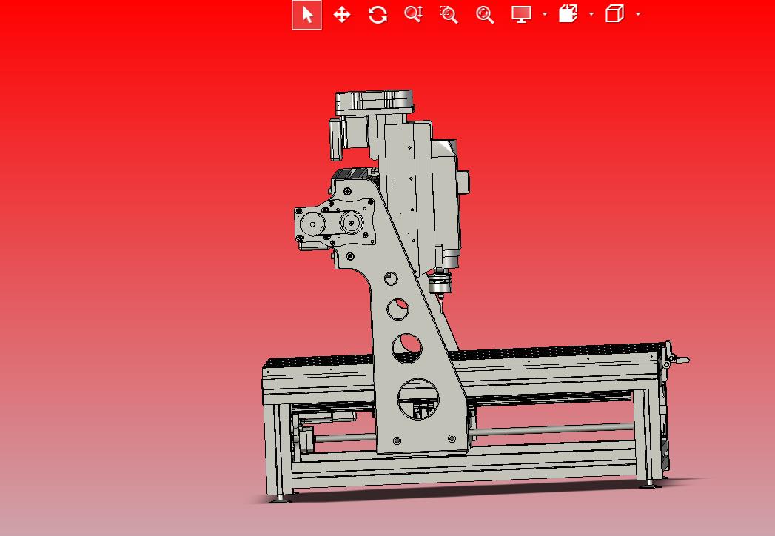Select the Rotate view tool

pos(378,14)
